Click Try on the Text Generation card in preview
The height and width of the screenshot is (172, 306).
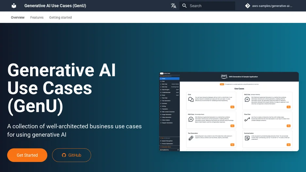coord(232,145)
